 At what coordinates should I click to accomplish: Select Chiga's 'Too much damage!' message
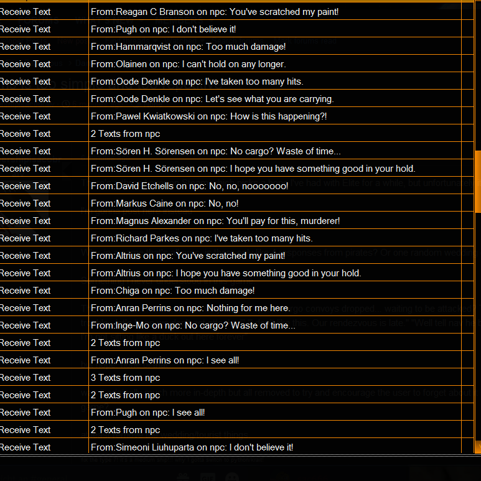point(173,291)
